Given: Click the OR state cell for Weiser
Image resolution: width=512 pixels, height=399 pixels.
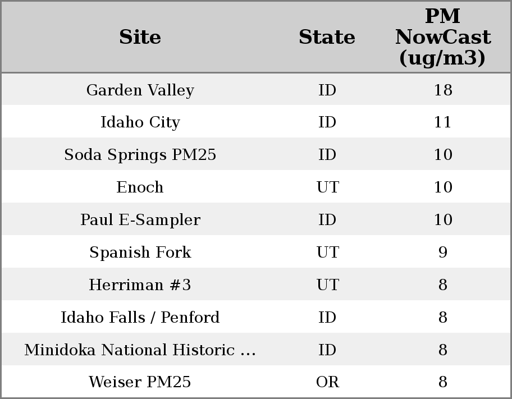Looking at the screenshot, I should point(327,382).
